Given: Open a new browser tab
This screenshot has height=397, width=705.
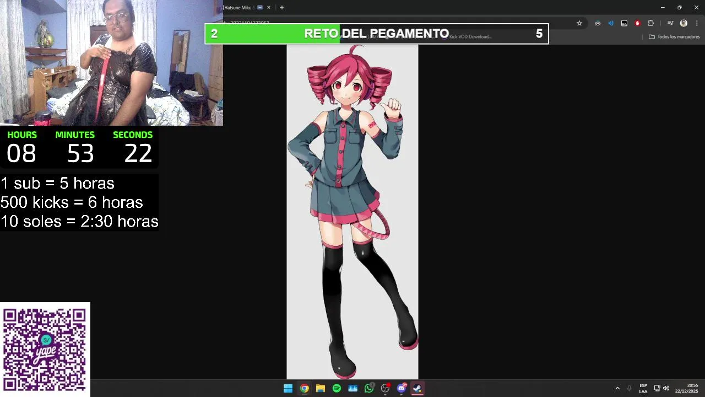Looking at the screenshot, I should coord(281,8).
